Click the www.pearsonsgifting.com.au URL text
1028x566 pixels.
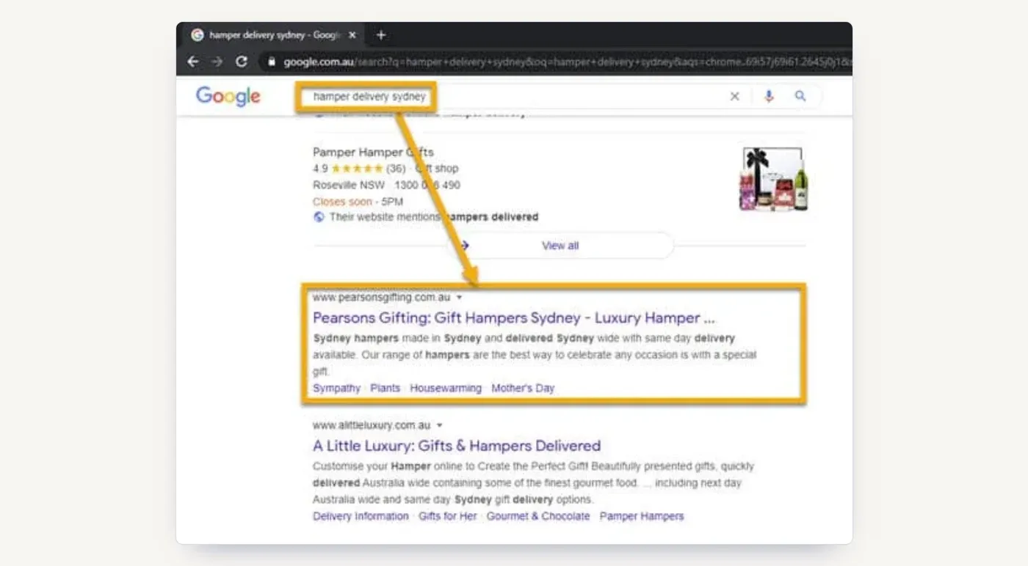point(381,298)
